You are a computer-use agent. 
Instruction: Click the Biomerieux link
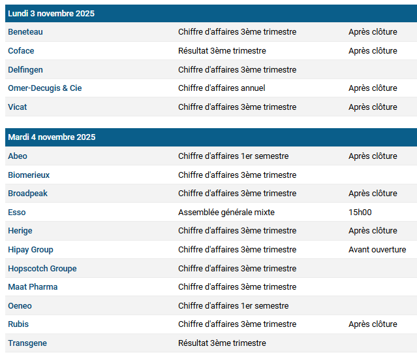coord(29,175)
